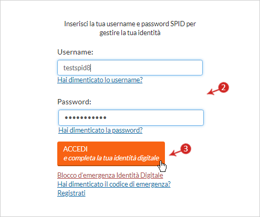Click the italic subtitle 'e completa la tua identità digitale'
This screenshot has width=260, height=217.
(111, 158)
